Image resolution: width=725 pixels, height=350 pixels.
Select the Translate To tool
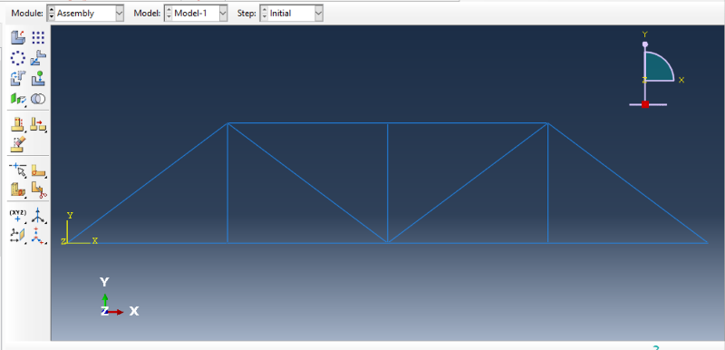(x=38, y=79)
